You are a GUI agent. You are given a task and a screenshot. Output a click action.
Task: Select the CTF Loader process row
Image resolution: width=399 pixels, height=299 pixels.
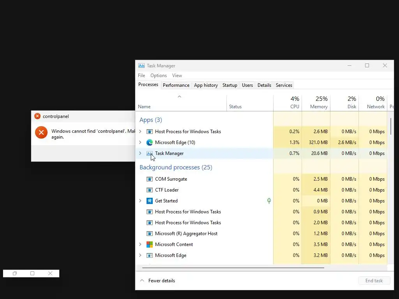coord(261,190)
